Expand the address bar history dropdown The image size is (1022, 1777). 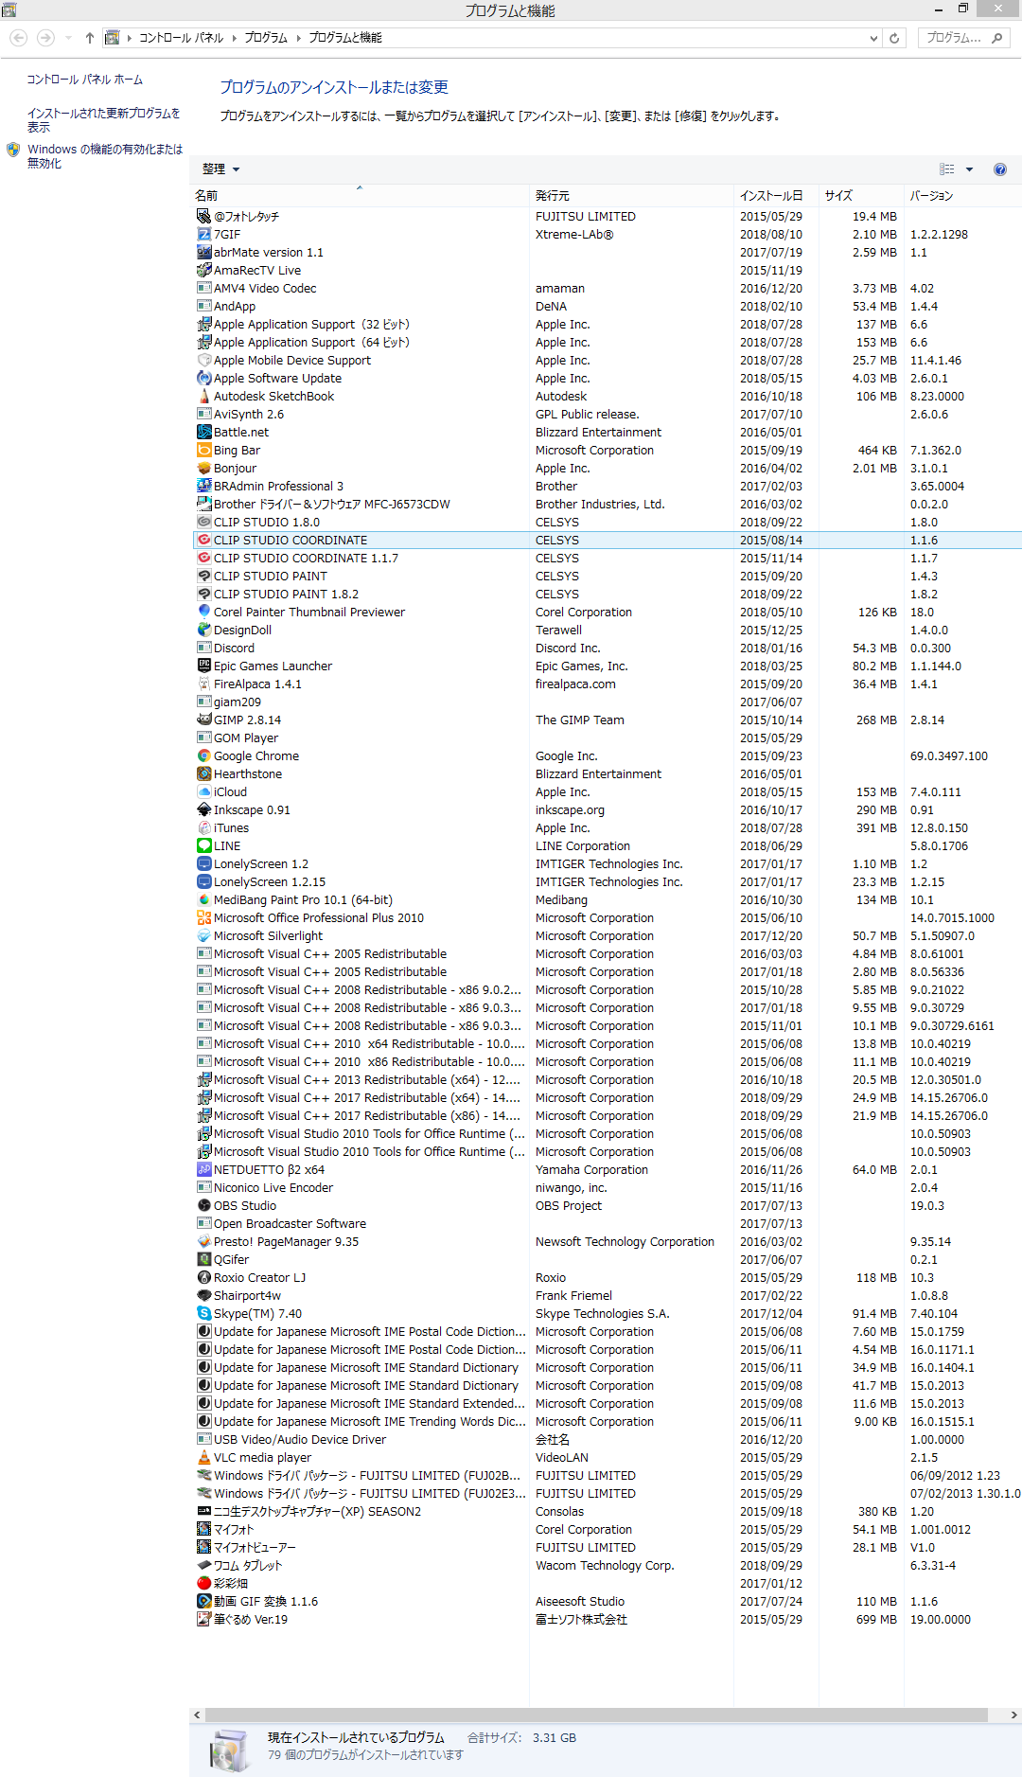coord(873,38)
